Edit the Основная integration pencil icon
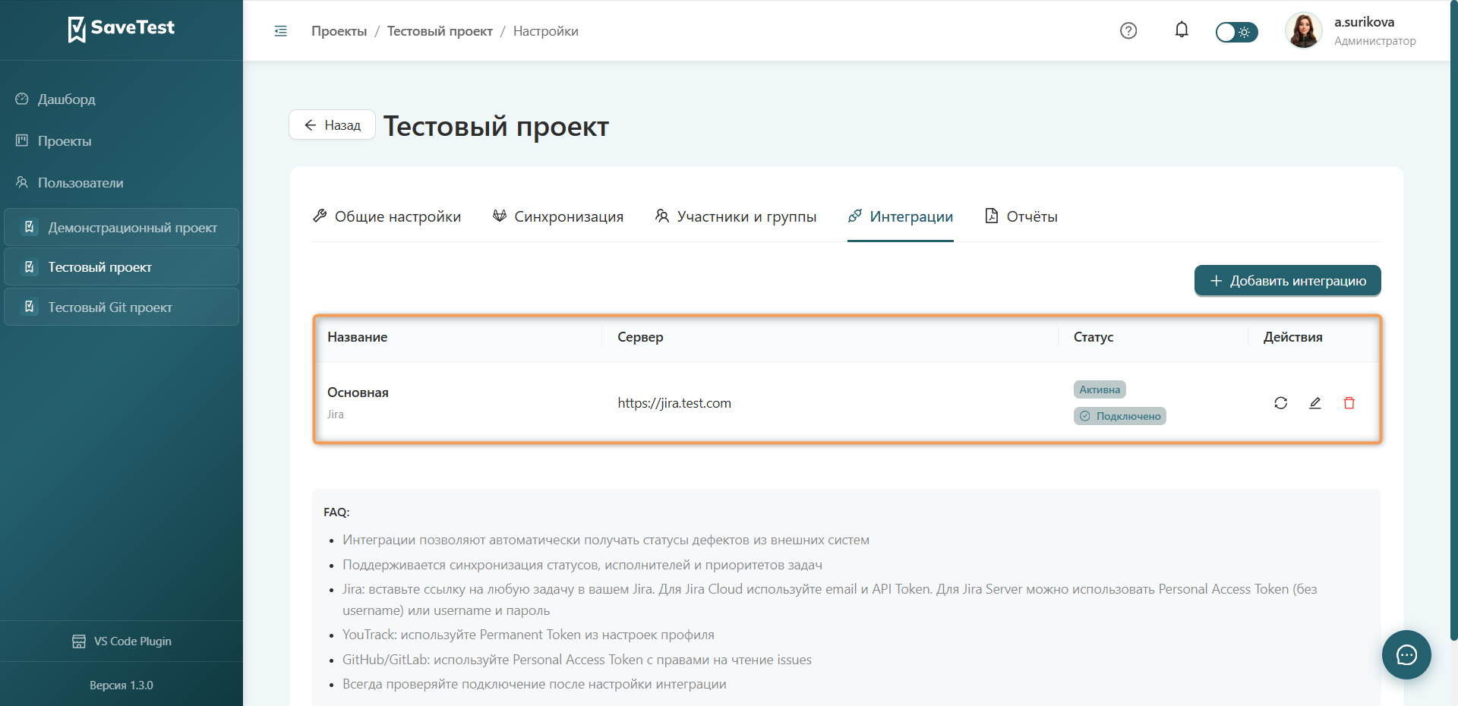 tap(1315, 403)
